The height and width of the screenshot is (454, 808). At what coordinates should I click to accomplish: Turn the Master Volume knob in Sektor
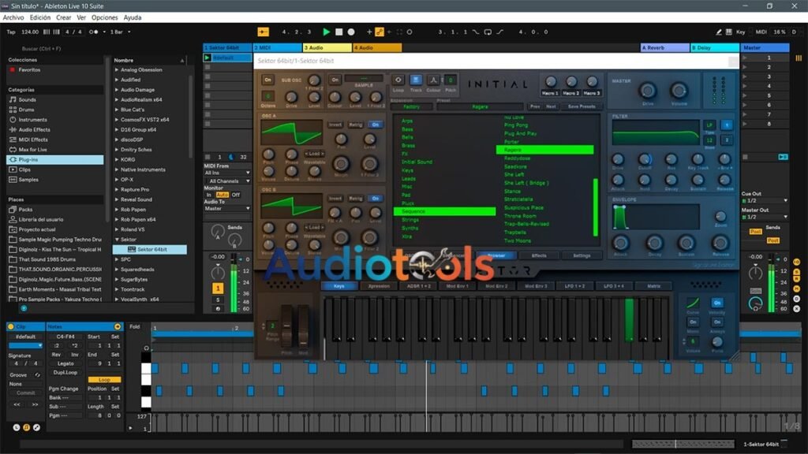coord(679,91)
